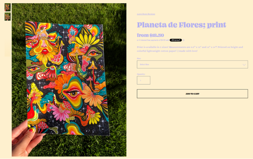Open the 2,200 Store Reviews link
Image resolution: width=253 pixels, height=159 pixels.
tap(146, 14)
